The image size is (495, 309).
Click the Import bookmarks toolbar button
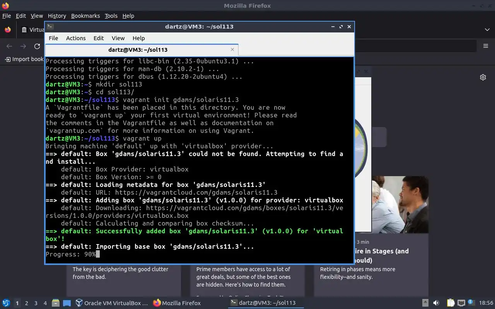coord(24,59)
